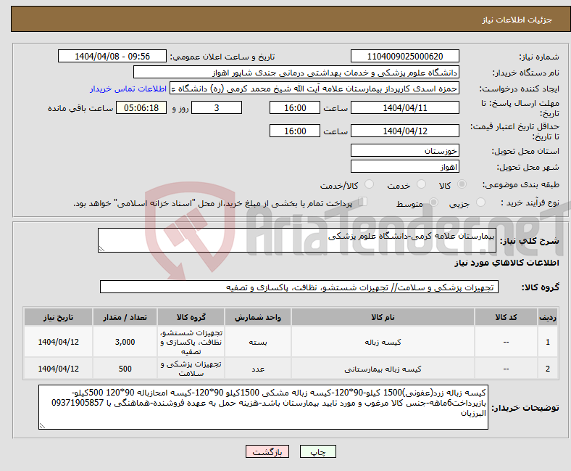
Task: Click the request creator name field
Action: [314, 89]
